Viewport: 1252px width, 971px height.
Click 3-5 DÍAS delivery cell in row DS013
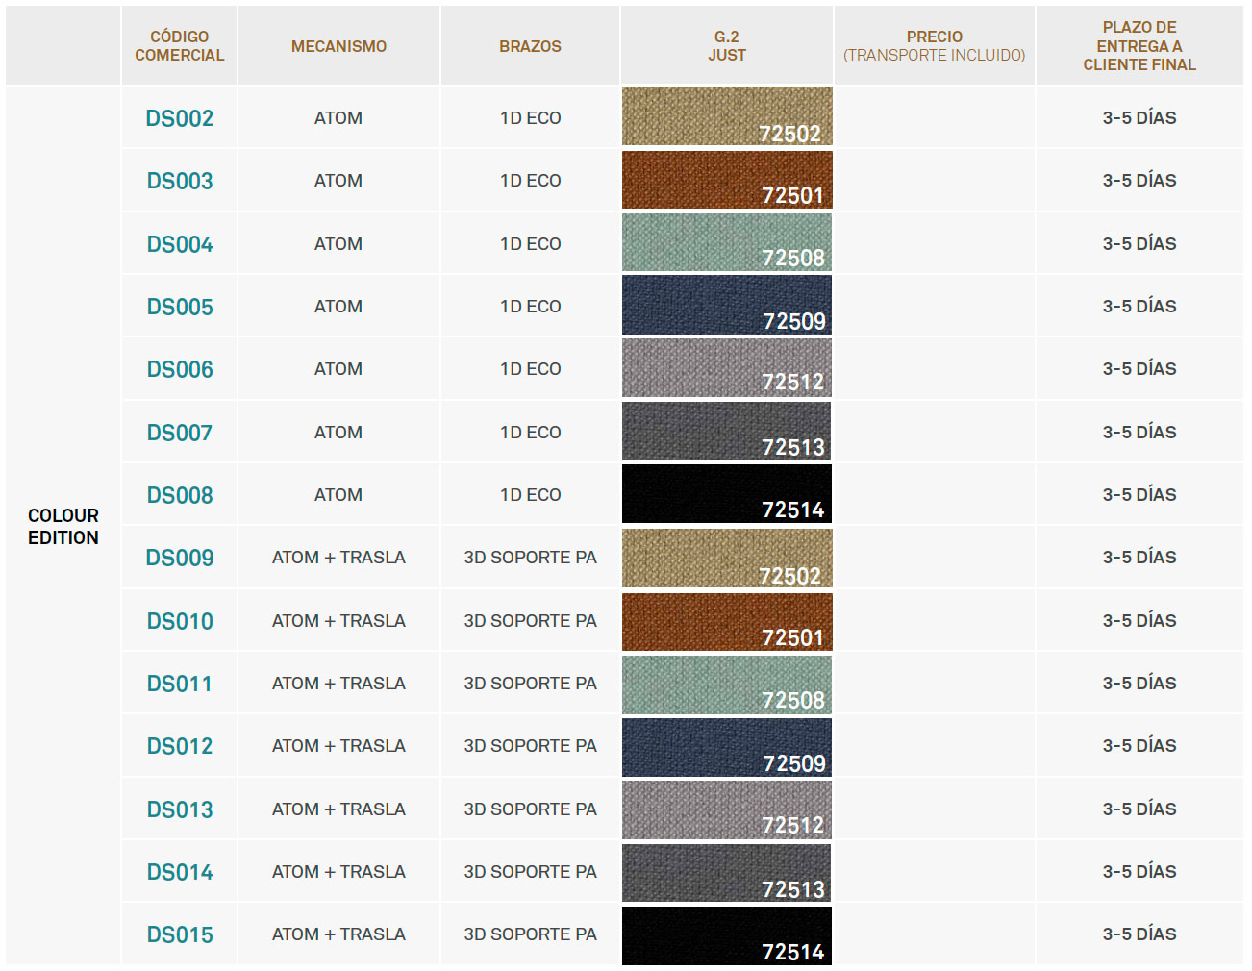(x=1139, y=809)
